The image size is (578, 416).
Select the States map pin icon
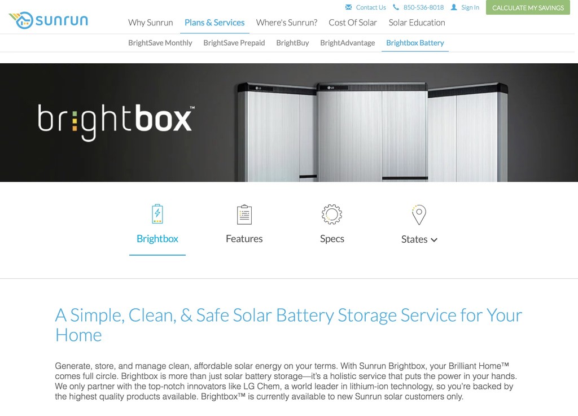click(x=419, y=215)
